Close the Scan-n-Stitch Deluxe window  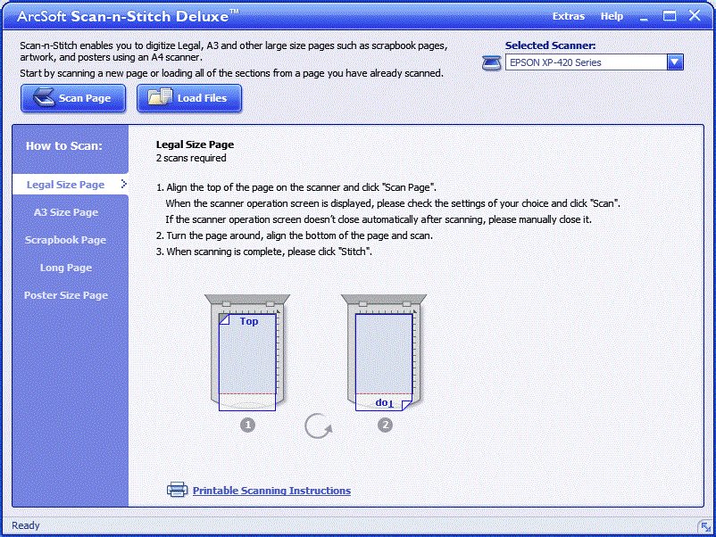pos(695,15)
